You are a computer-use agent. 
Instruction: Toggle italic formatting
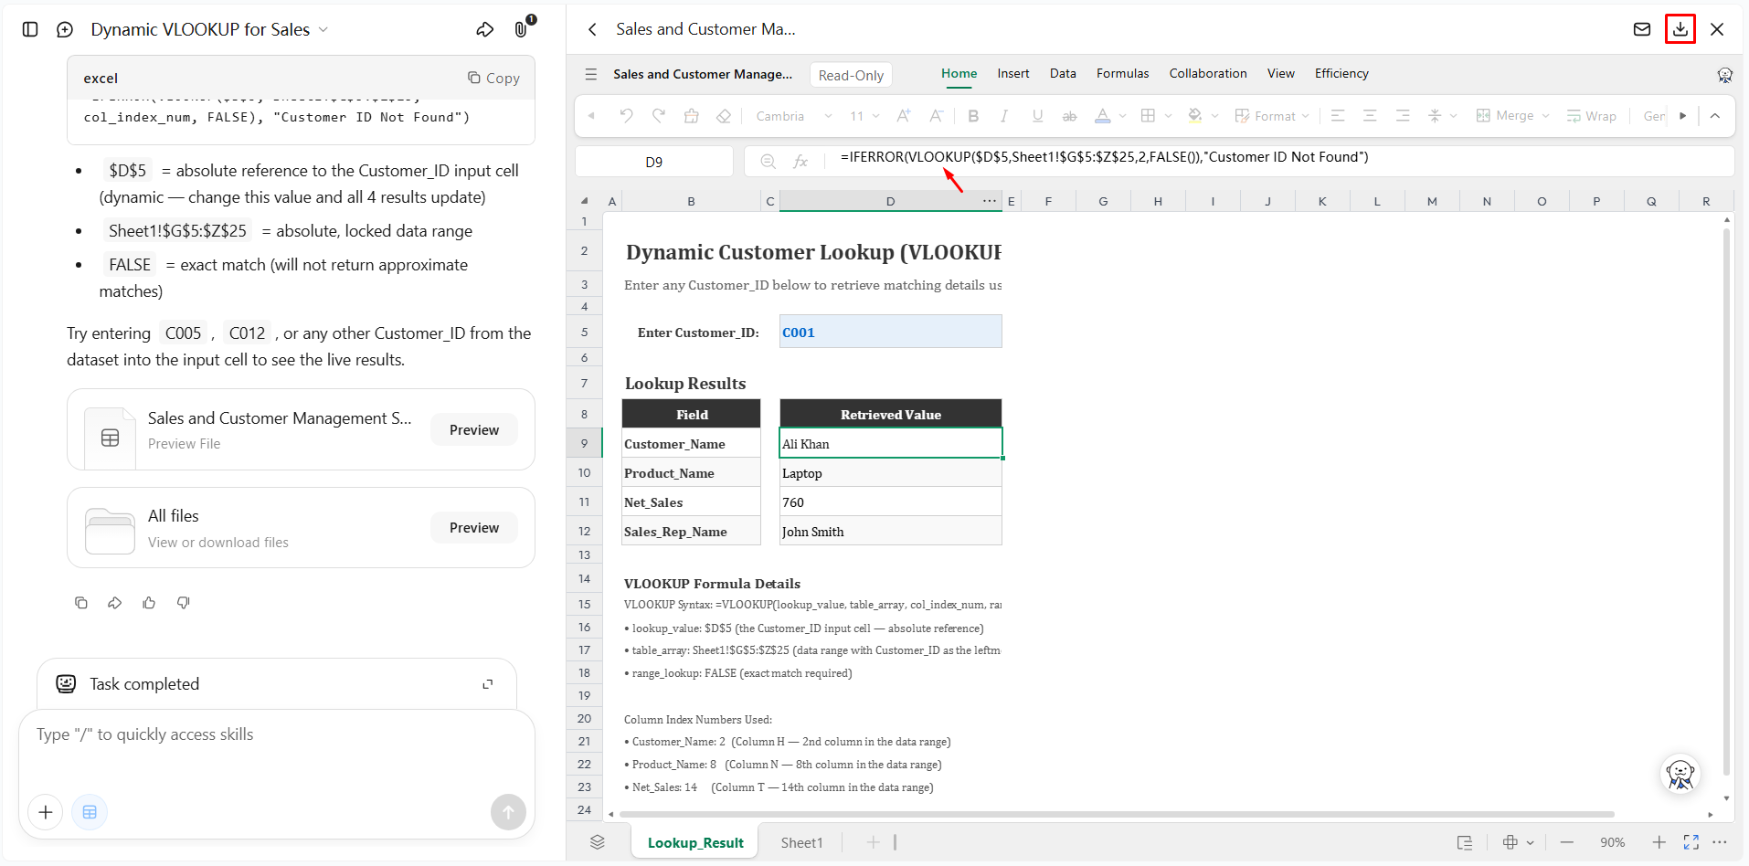point(1004,116)
